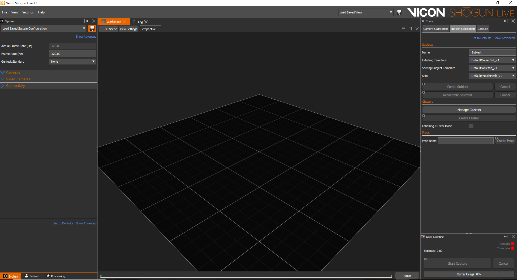Collapse the Data Capture panel with arrow icon
This screenshot has height=280, width=517.
click(505, 236)
